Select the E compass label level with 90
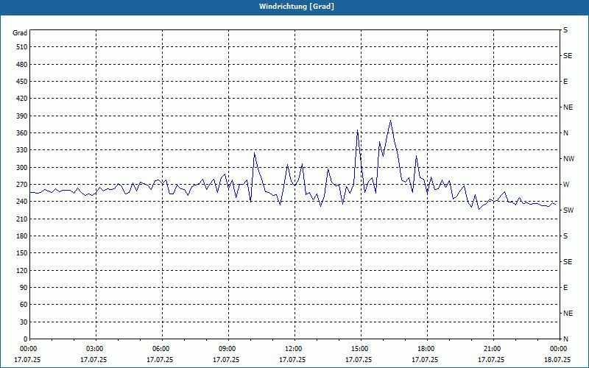The width and height of the screenshot is (589, 368). [565, 288]
